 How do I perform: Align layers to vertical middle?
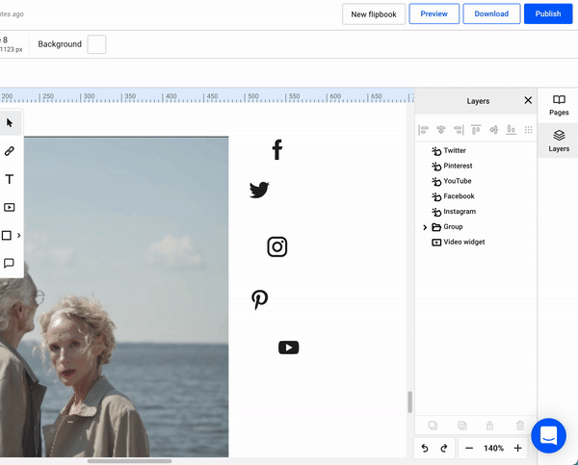(x=493, y=130)
